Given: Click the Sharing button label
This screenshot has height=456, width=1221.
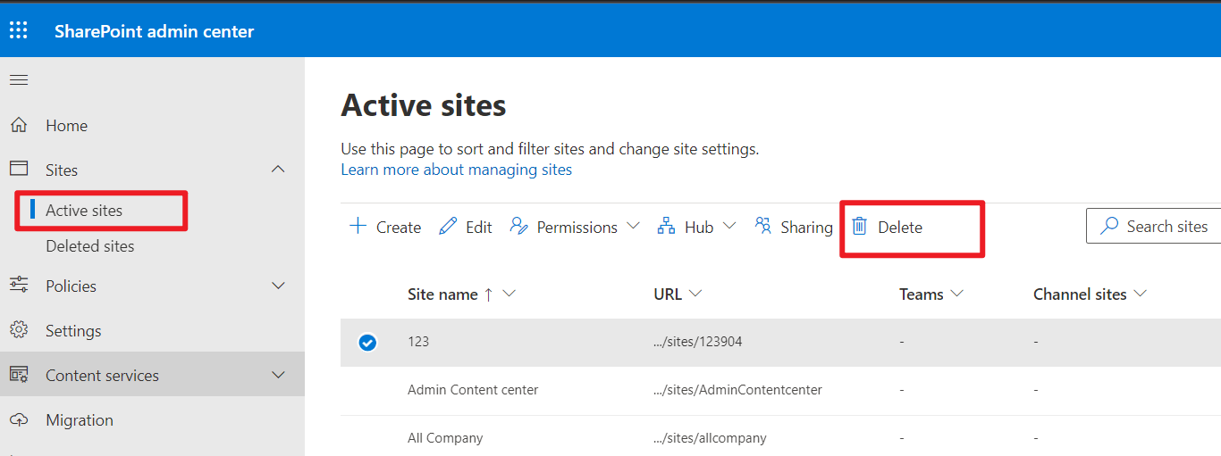Looking at the screenshot, I should pos(806,228).
